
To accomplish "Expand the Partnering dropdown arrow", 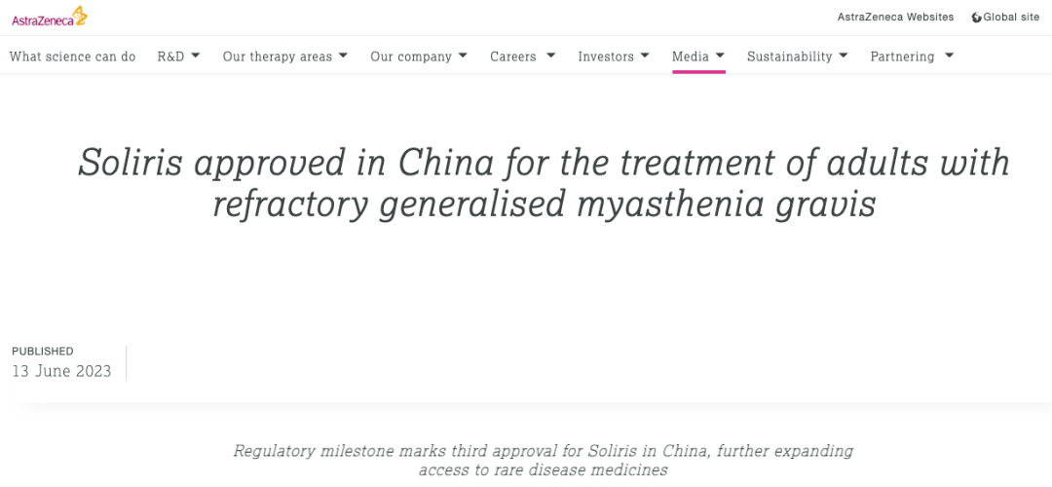I will pos(949,56).
